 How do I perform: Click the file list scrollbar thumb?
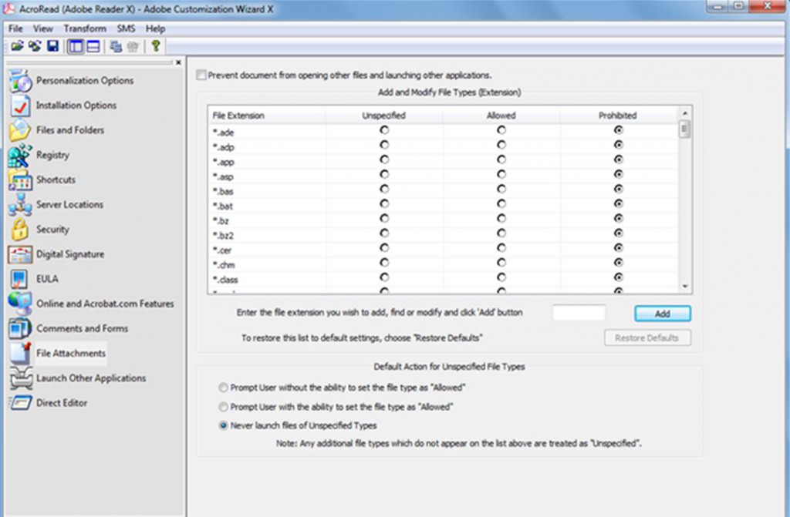[684, 129]
